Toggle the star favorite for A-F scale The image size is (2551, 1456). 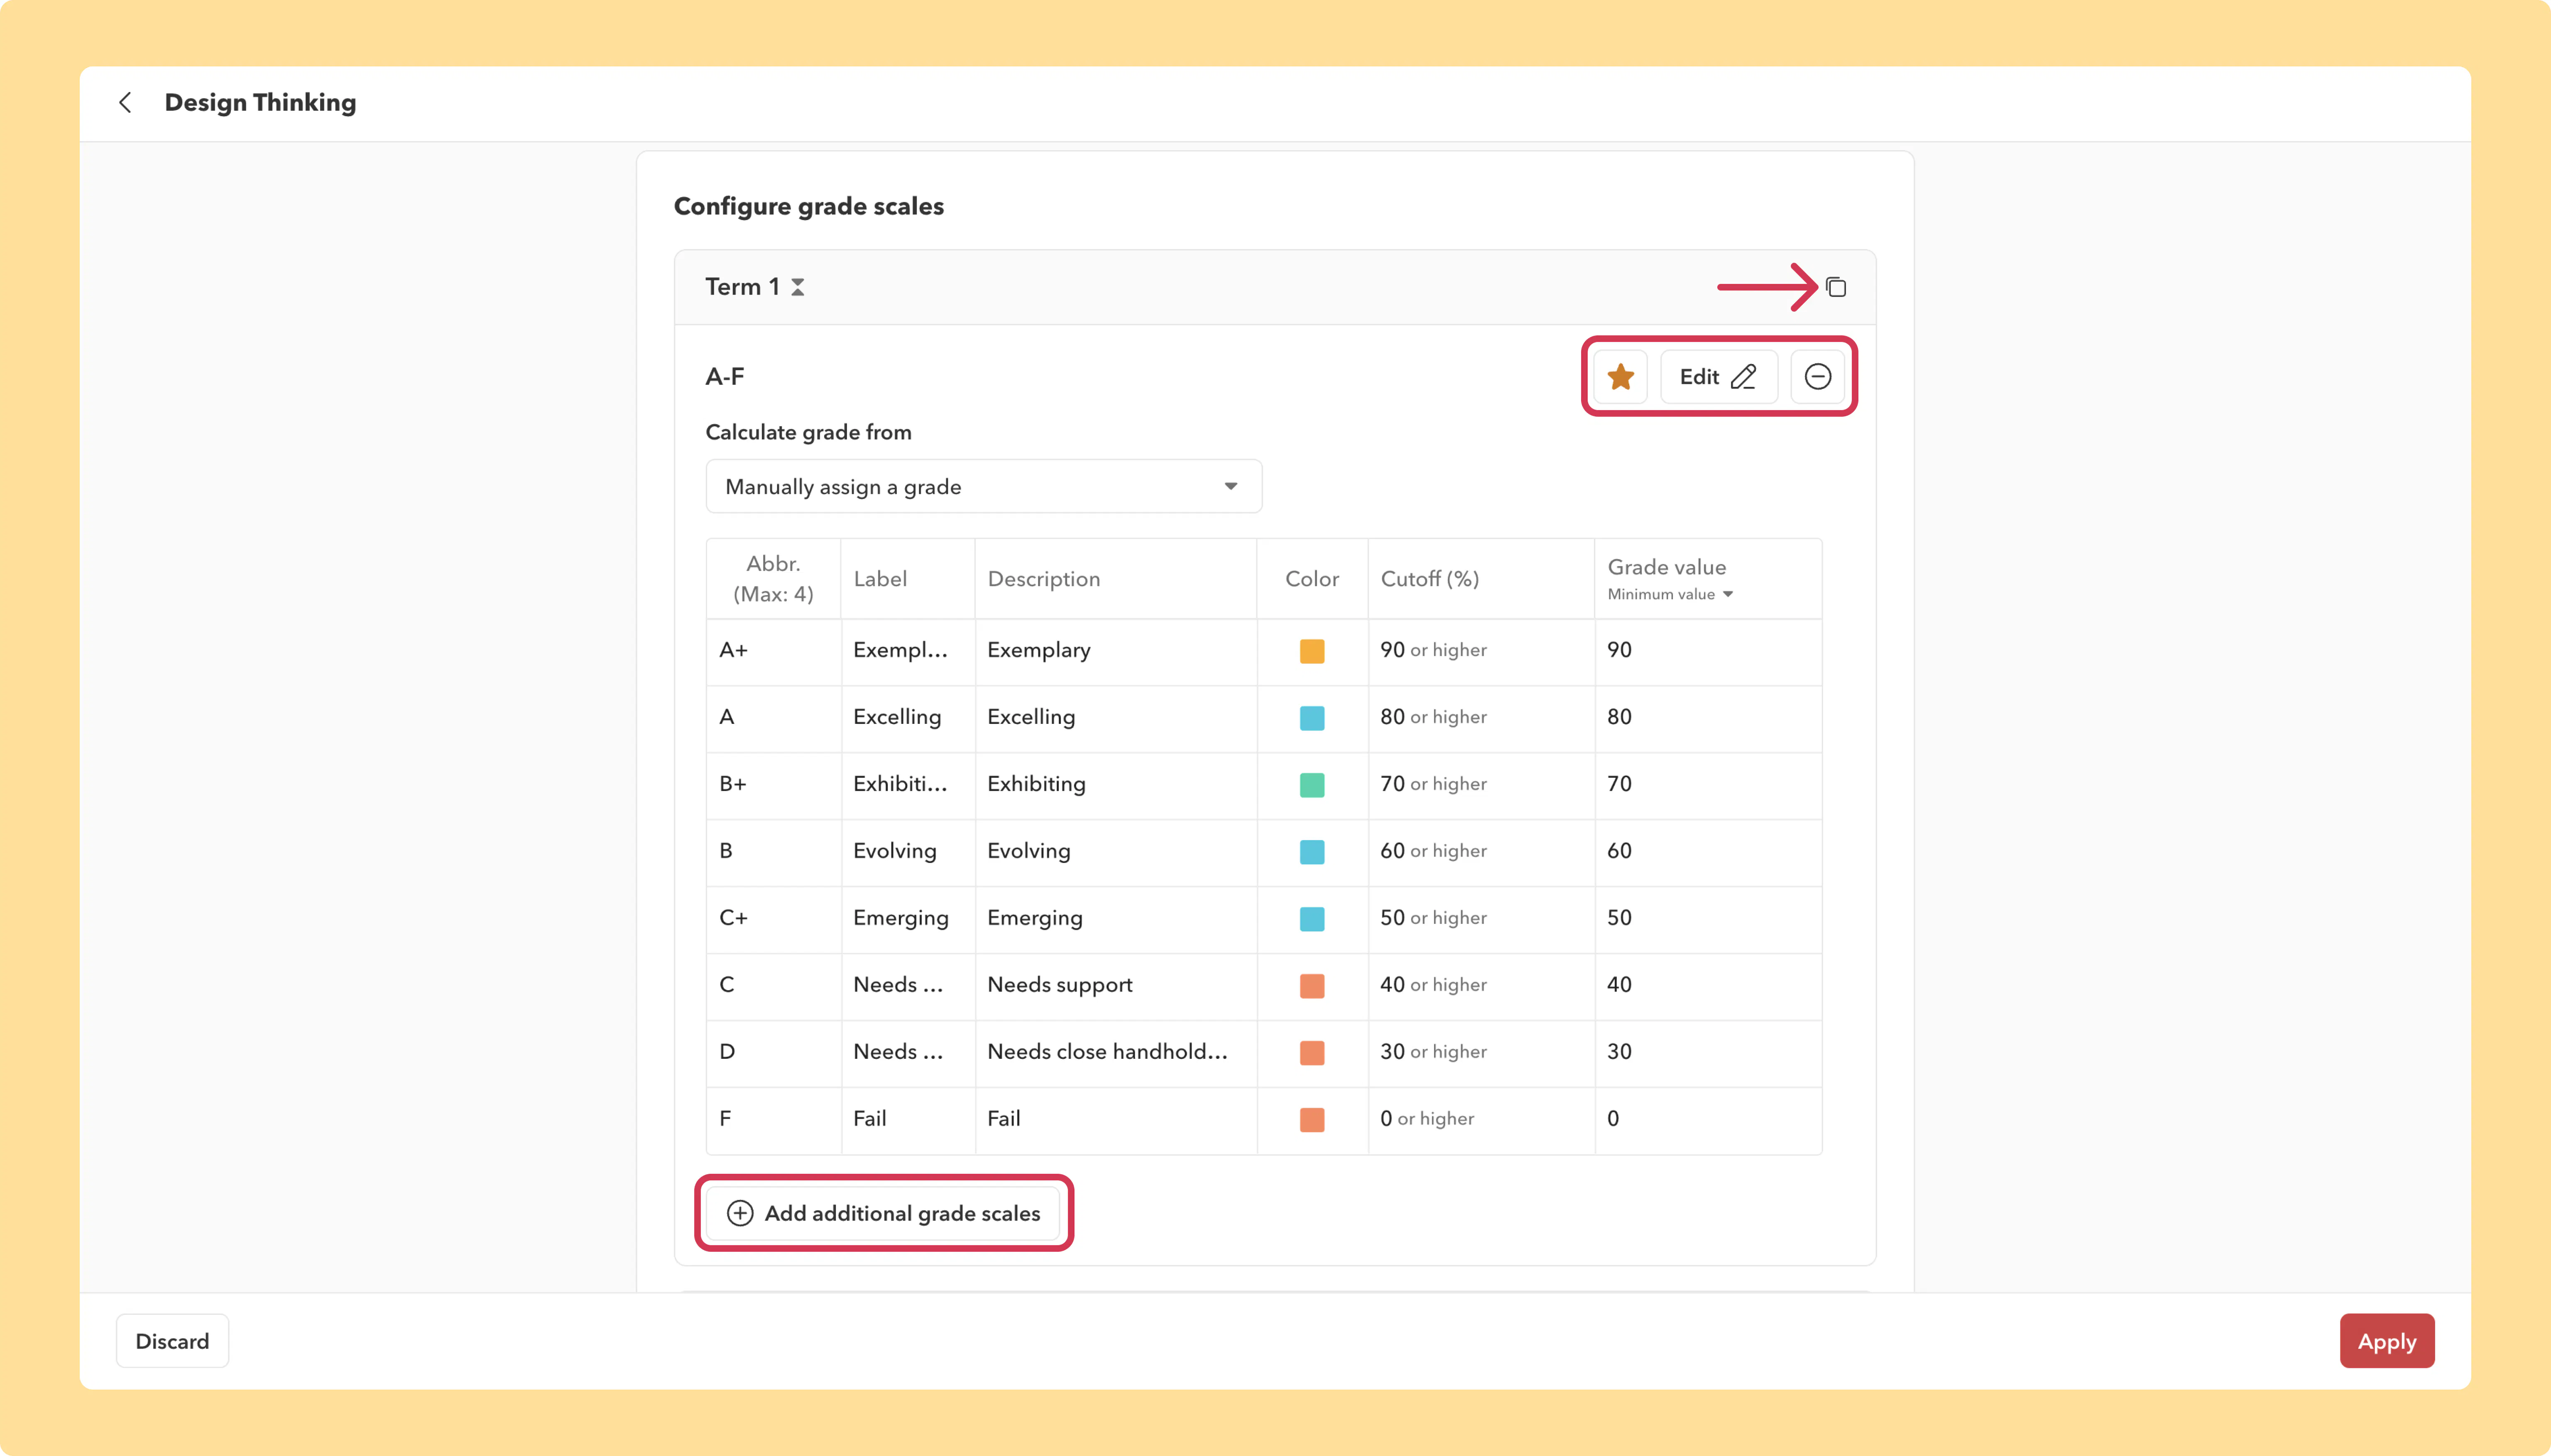1621,377
